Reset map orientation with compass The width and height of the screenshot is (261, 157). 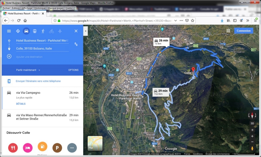pos(252,115)
